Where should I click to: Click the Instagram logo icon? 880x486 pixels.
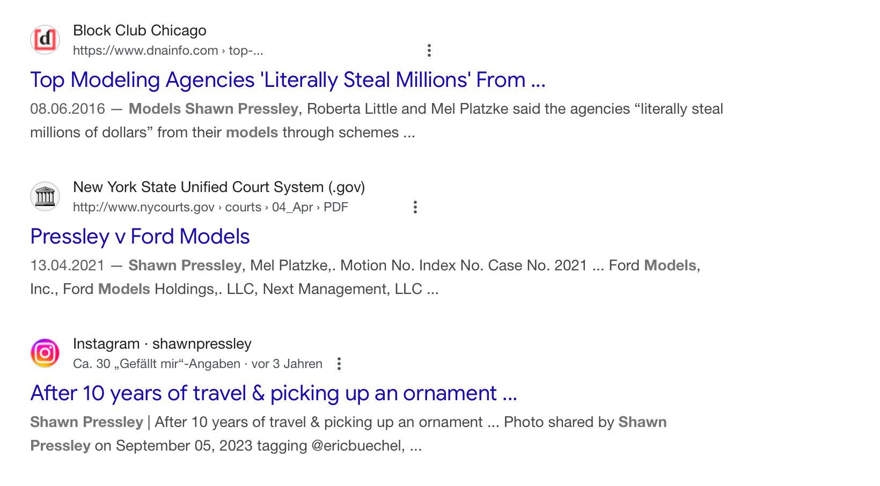coord(45,353)
